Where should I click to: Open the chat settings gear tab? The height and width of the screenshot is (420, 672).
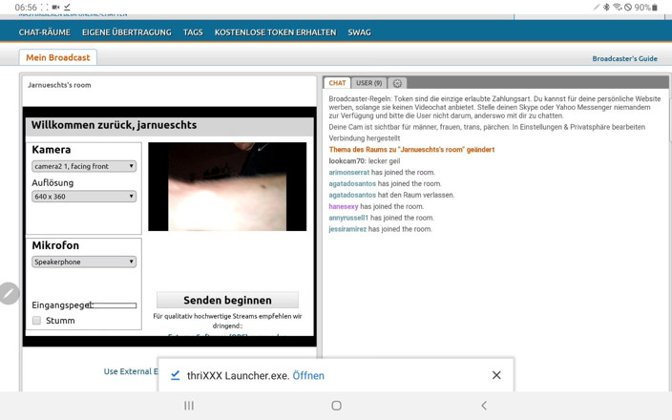tap(397, 83)
